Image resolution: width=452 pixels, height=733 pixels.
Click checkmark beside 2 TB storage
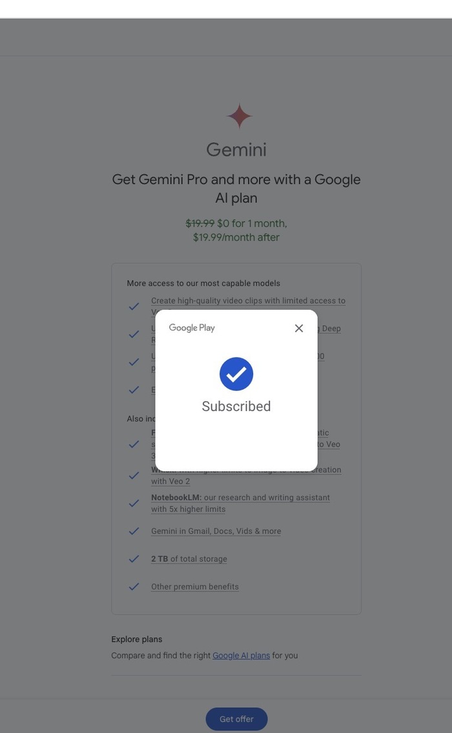[x=134, y=559]
